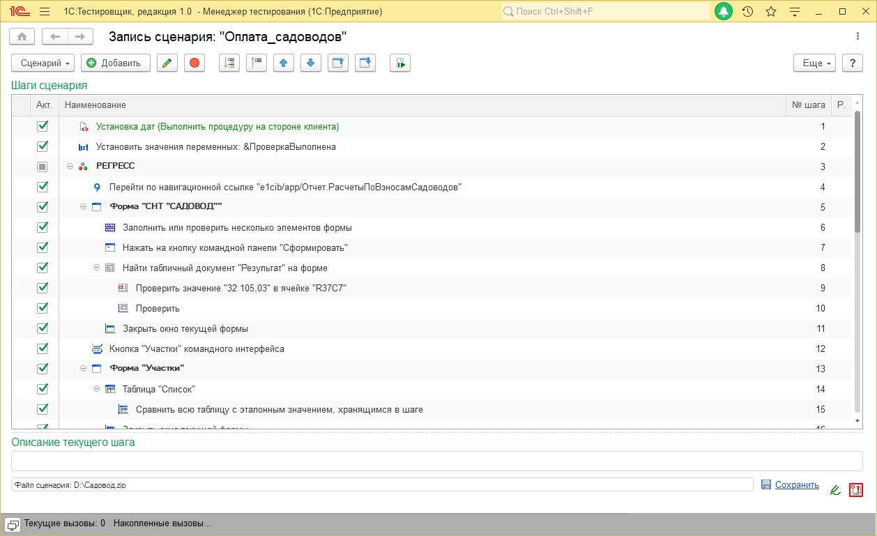Screen dimensions: 877x536
Task: Navigate back with the left arrow
Action: click(x=55, y=36)
